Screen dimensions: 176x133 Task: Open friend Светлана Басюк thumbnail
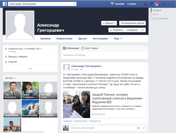click(49, 91)
